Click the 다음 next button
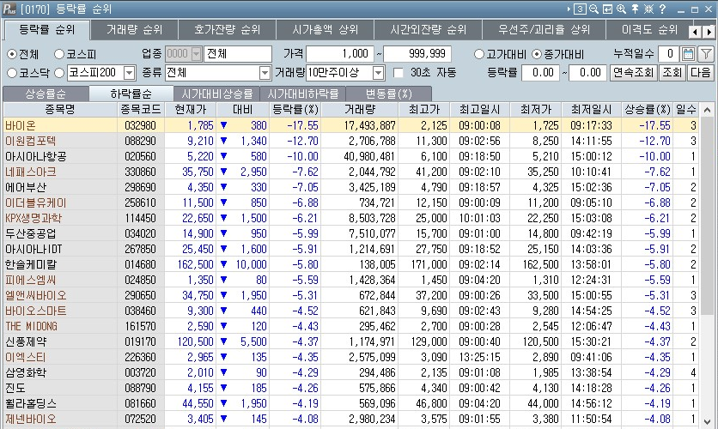718x429 pixels. tap(700, 73)
